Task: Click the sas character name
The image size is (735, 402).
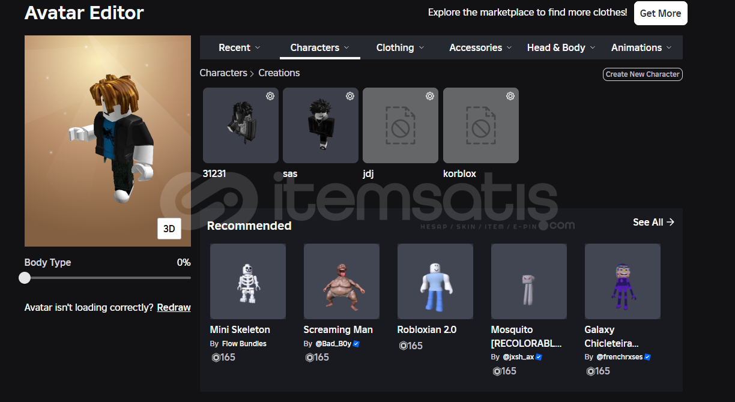Action: (x=290, y=173)
